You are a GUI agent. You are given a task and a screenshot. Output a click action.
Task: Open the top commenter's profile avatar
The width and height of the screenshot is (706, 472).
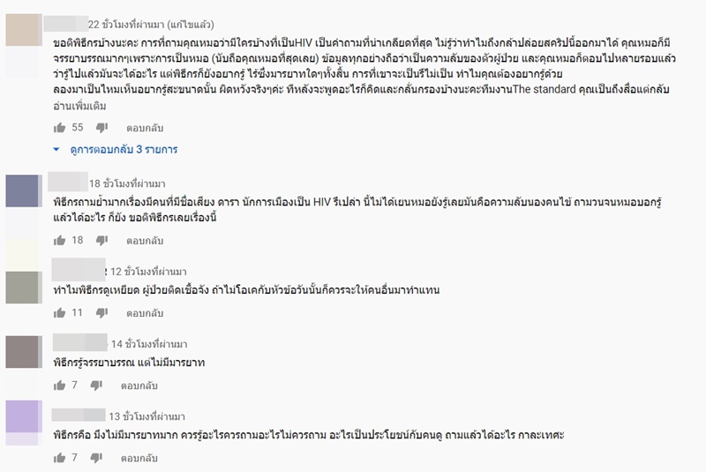(22, 32)
